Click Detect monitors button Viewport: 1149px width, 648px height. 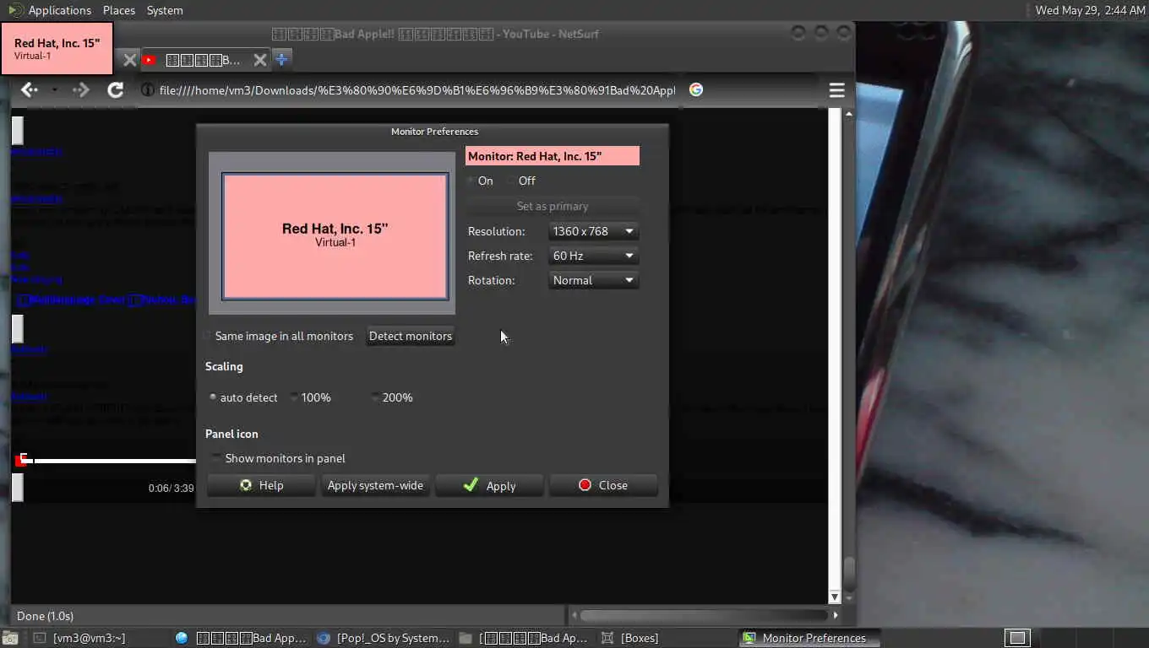[x=411, y=336]
